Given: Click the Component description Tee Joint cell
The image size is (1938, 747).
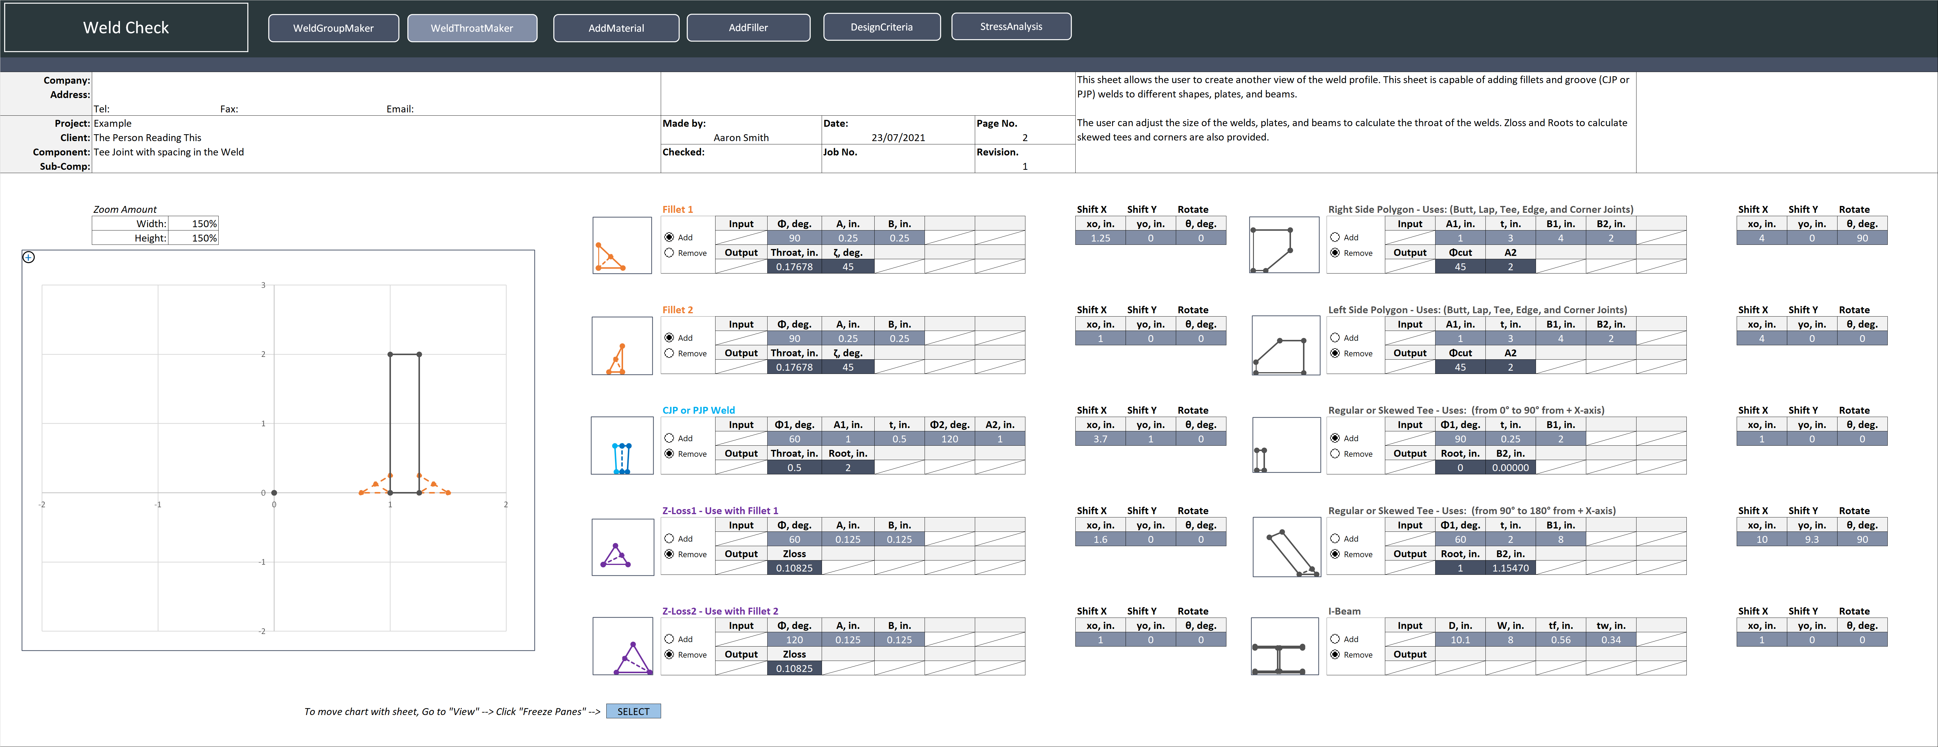Looking at the screenshot, I should click(376, 152).
